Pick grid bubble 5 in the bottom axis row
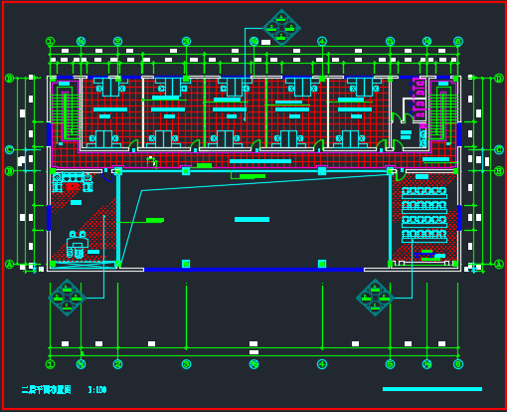 click(x=390, y=364)
